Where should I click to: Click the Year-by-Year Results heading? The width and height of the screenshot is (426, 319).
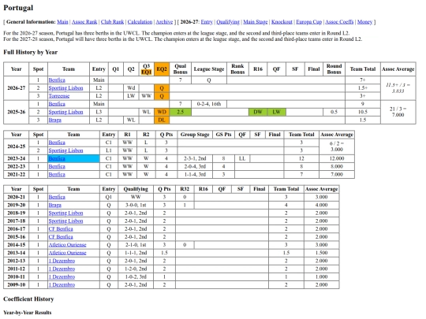pyautogui.click(x=28, y=313)
